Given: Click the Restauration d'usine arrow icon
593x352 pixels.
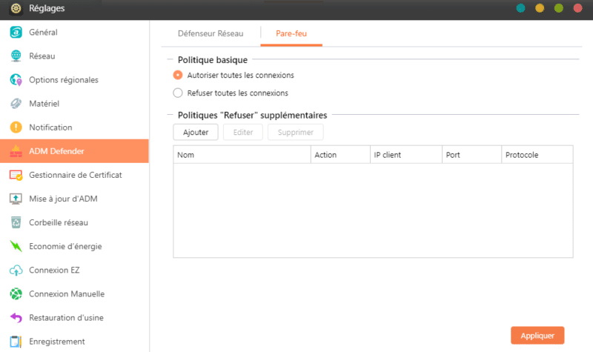Looking at the screenshot, I should tap(16, 317).
